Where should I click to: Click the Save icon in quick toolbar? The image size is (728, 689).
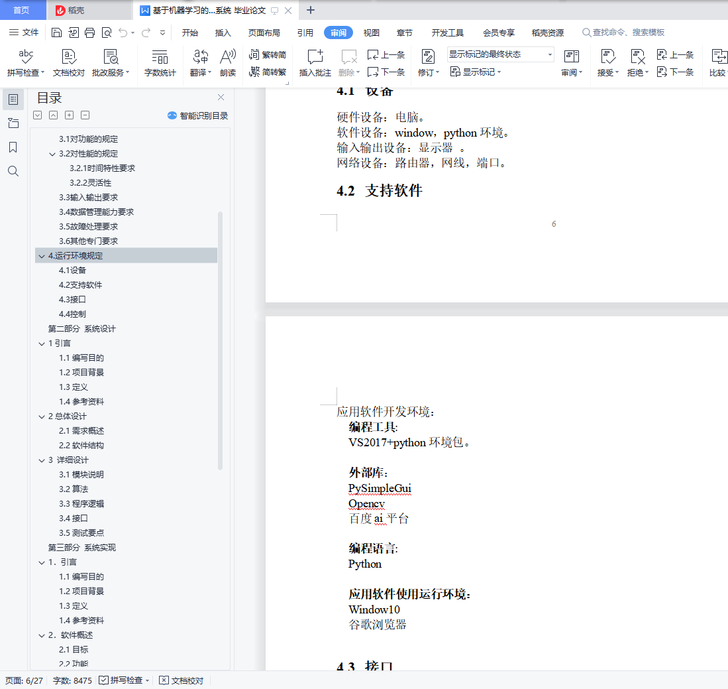click(56, 32)
